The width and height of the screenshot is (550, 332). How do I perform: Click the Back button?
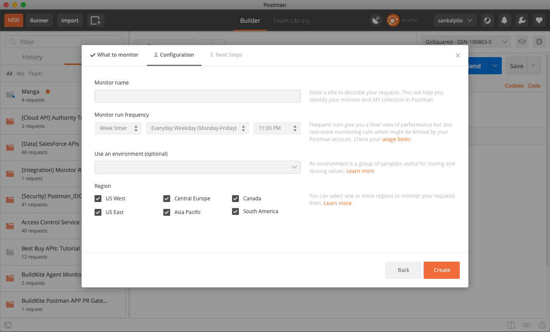403,270
